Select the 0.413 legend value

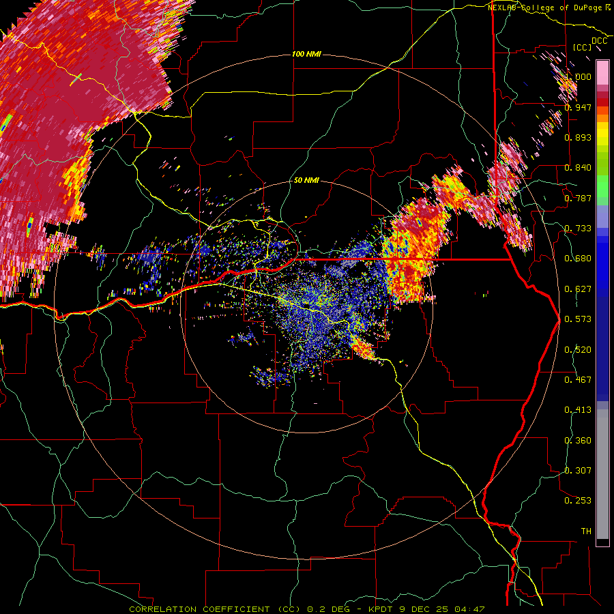coord(578,409)
